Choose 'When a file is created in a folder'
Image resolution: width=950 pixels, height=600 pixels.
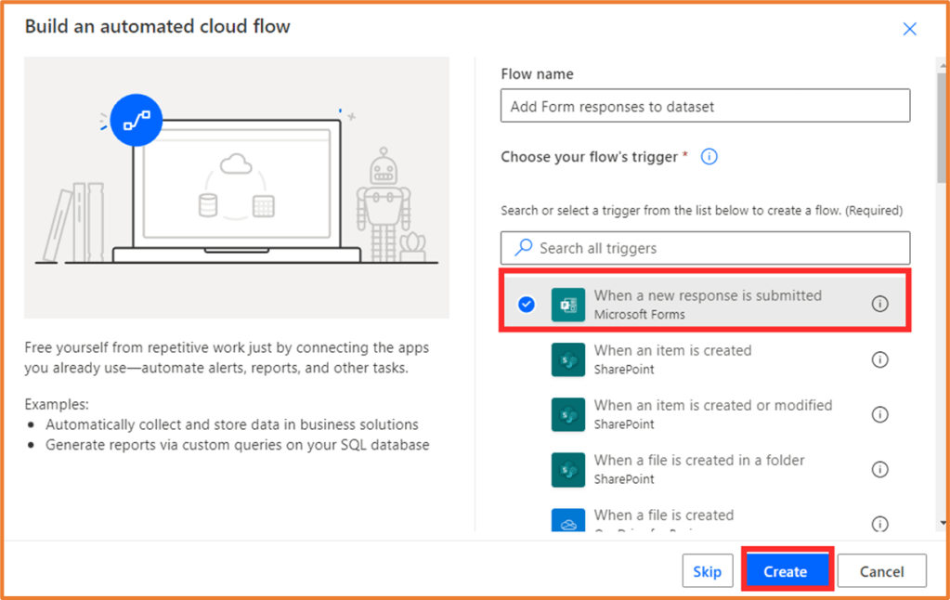[698, 461]
